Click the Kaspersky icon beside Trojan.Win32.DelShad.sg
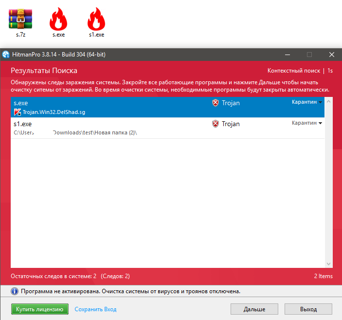 18,112
